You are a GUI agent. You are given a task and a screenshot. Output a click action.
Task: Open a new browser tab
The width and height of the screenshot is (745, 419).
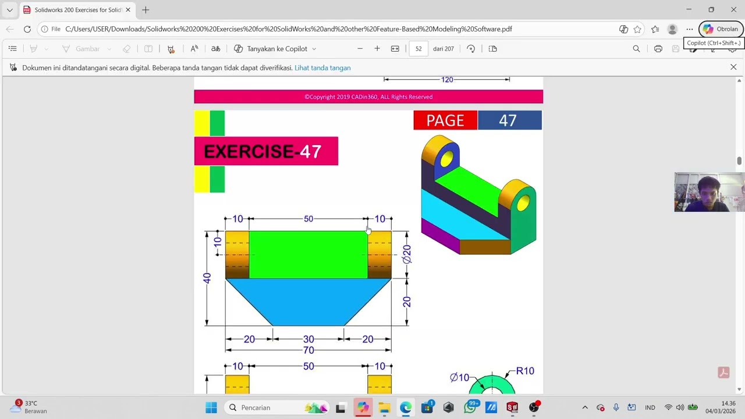click(146, 10)
